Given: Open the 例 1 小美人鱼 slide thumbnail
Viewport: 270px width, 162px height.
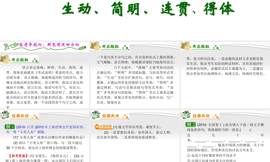Looking at the screenshot, I should point(45,136).
